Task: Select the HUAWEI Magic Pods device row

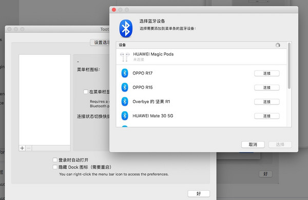Action: tap(202, 56)
